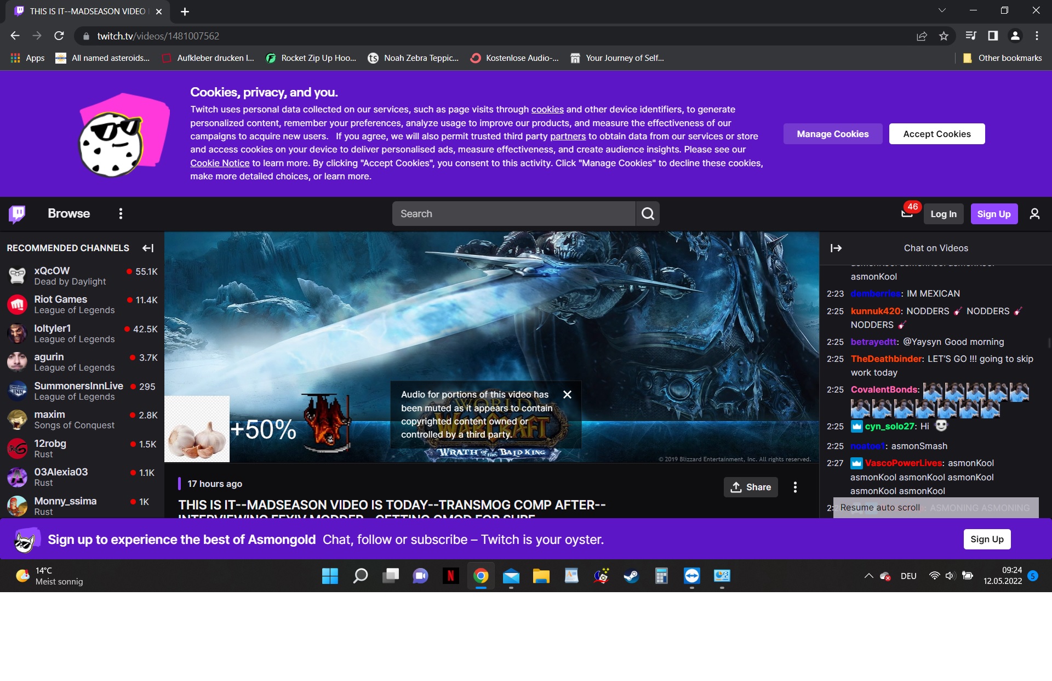Collapse the Chat on Videos panel
1052x681 pixels.
tap(836, 248)
